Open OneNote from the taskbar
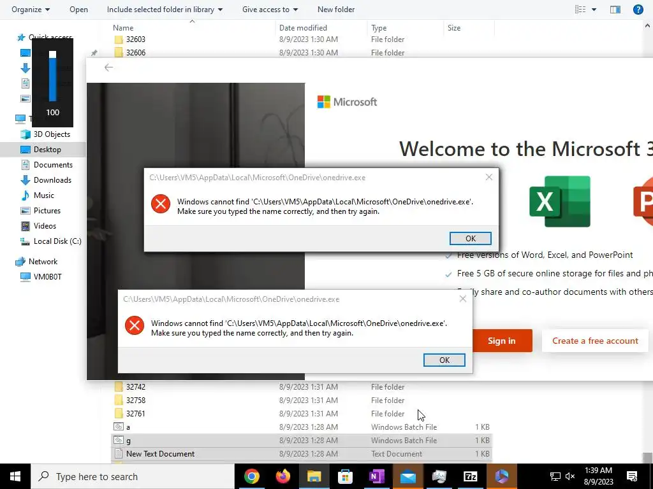Viewport: 653px width, 489px height. click(x=376, y=476)
